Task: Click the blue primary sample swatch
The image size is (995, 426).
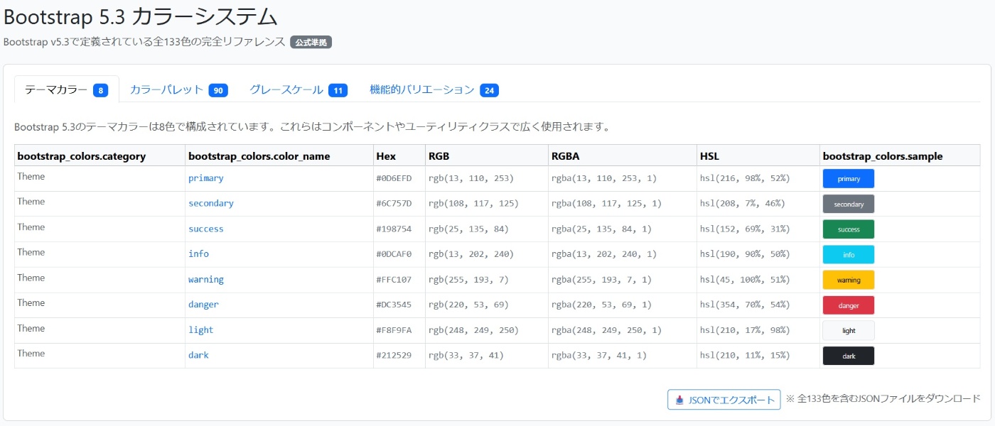Action: pos(849,179)
